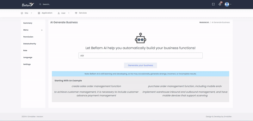This screenshot has width=253, height=121.
Task: Open the Services menu
Action: 83,13
